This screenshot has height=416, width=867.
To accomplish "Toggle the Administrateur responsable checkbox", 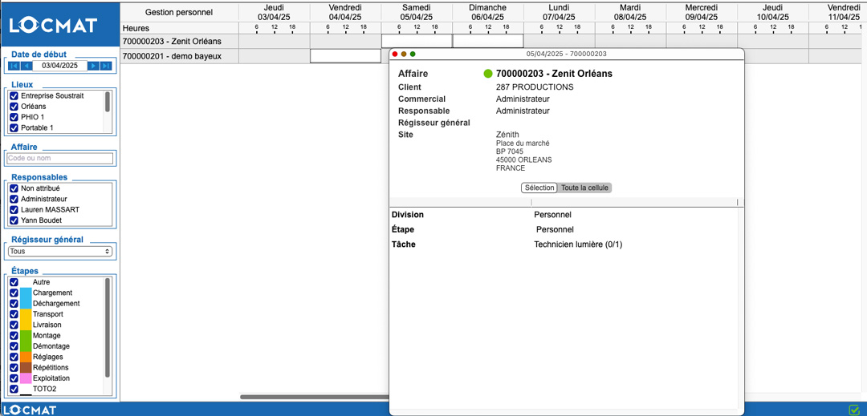I will (14, 199).
